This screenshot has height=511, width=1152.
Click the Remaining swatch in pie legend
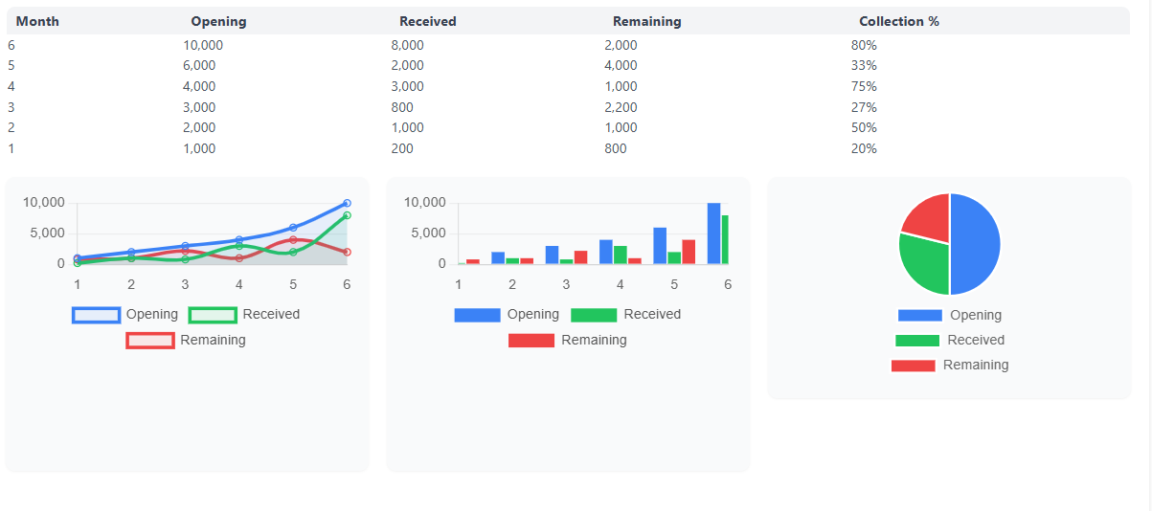913,366
